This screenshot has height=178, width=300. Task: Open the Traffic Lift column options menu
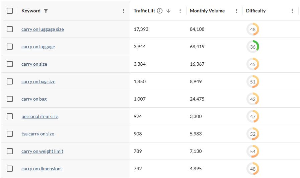(180, 11)
